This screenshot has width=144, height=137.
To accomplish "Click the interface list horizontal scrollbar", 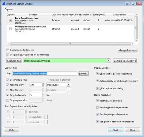I will (x=70, y=44).
